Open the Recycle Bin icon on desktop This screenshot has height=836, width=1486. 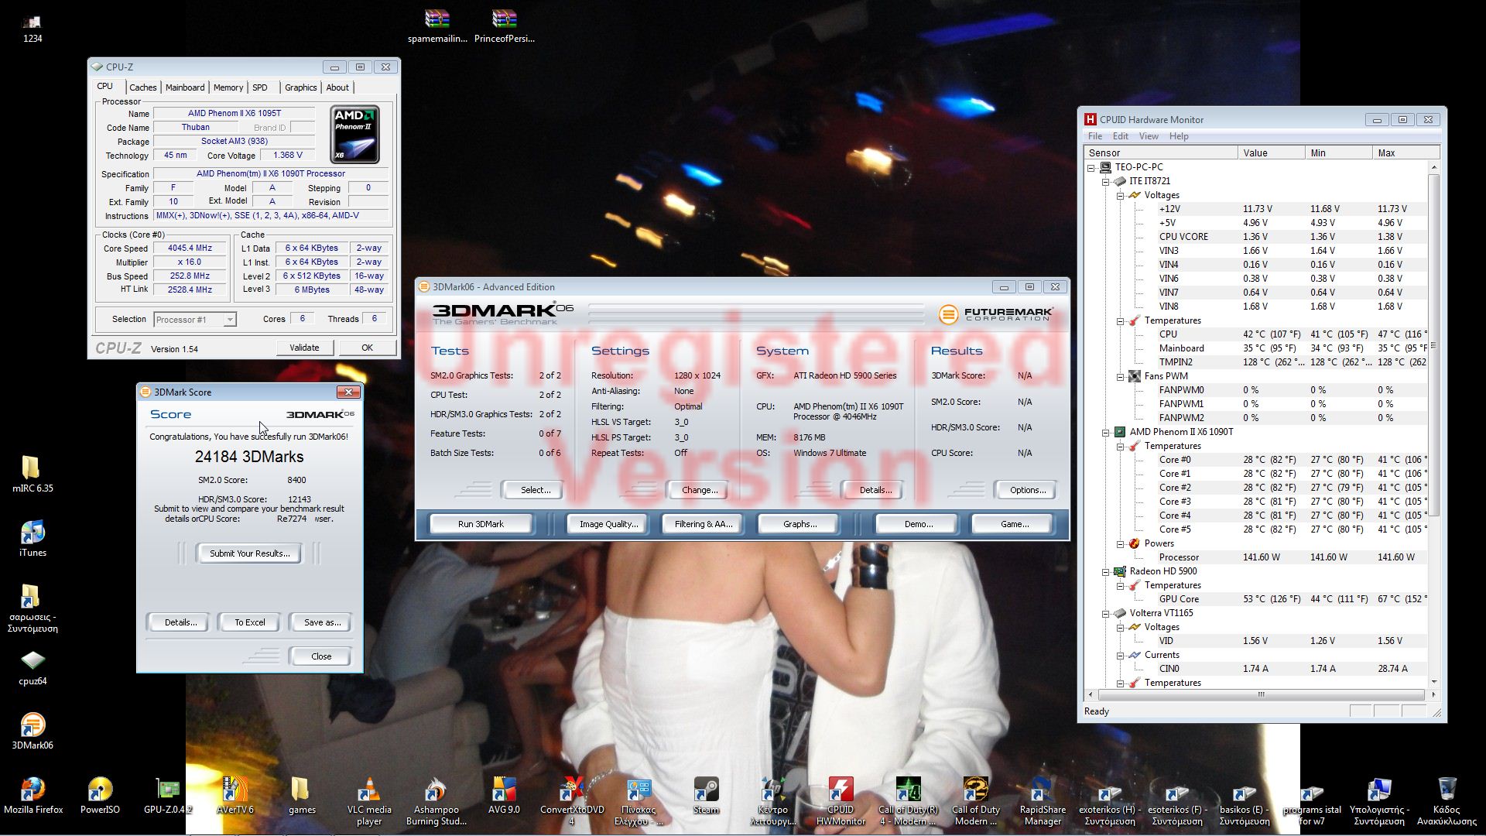1447,801
